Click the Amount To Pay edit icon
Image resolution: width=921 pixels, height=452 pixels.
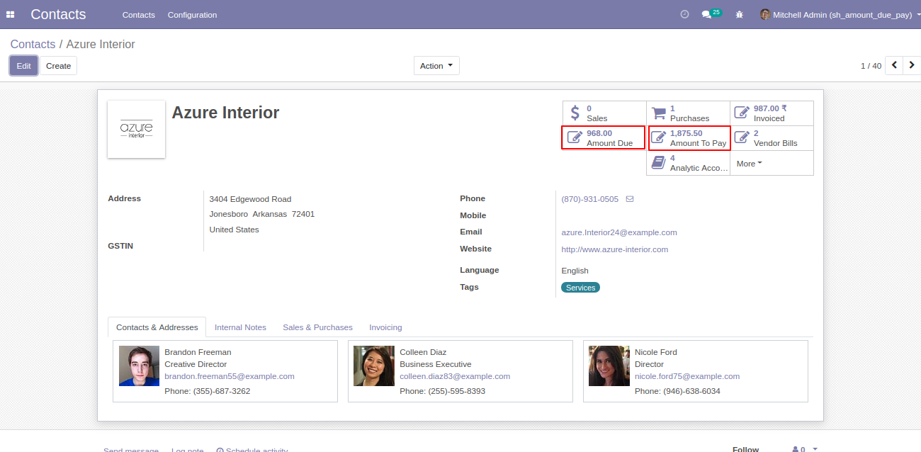pyautogui.click(x=658, y=137)
